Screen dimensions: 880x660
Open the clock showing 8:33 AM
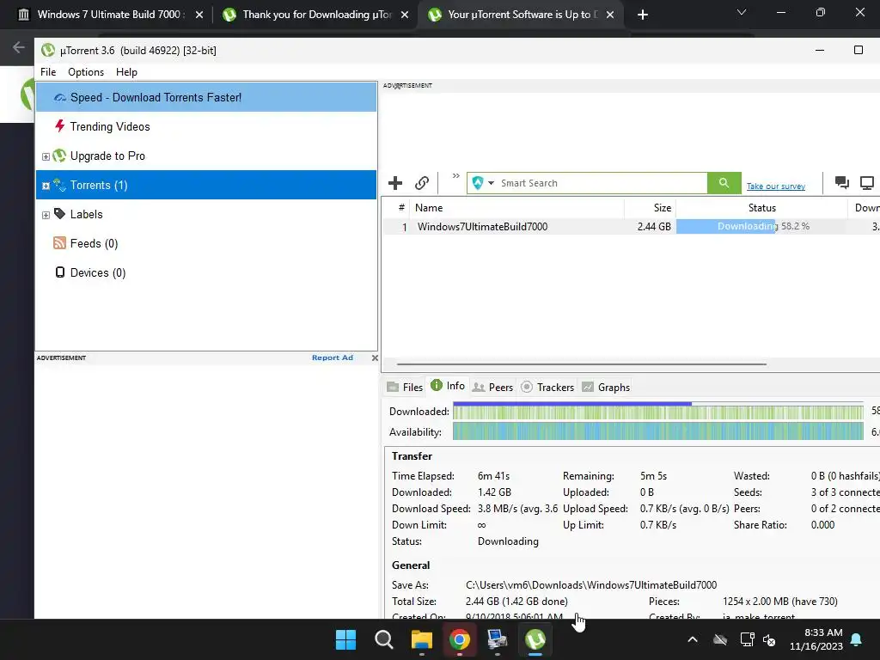point(816,639)
